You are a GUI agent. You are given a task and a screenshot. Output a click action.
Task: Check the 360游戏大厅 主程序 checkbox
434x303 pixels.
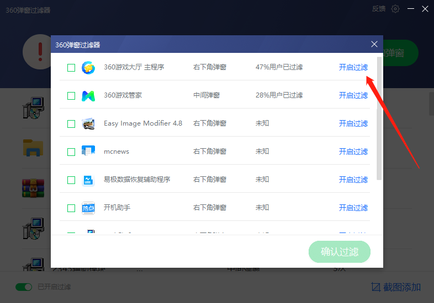pyautogui.click(x=71, y=68)
